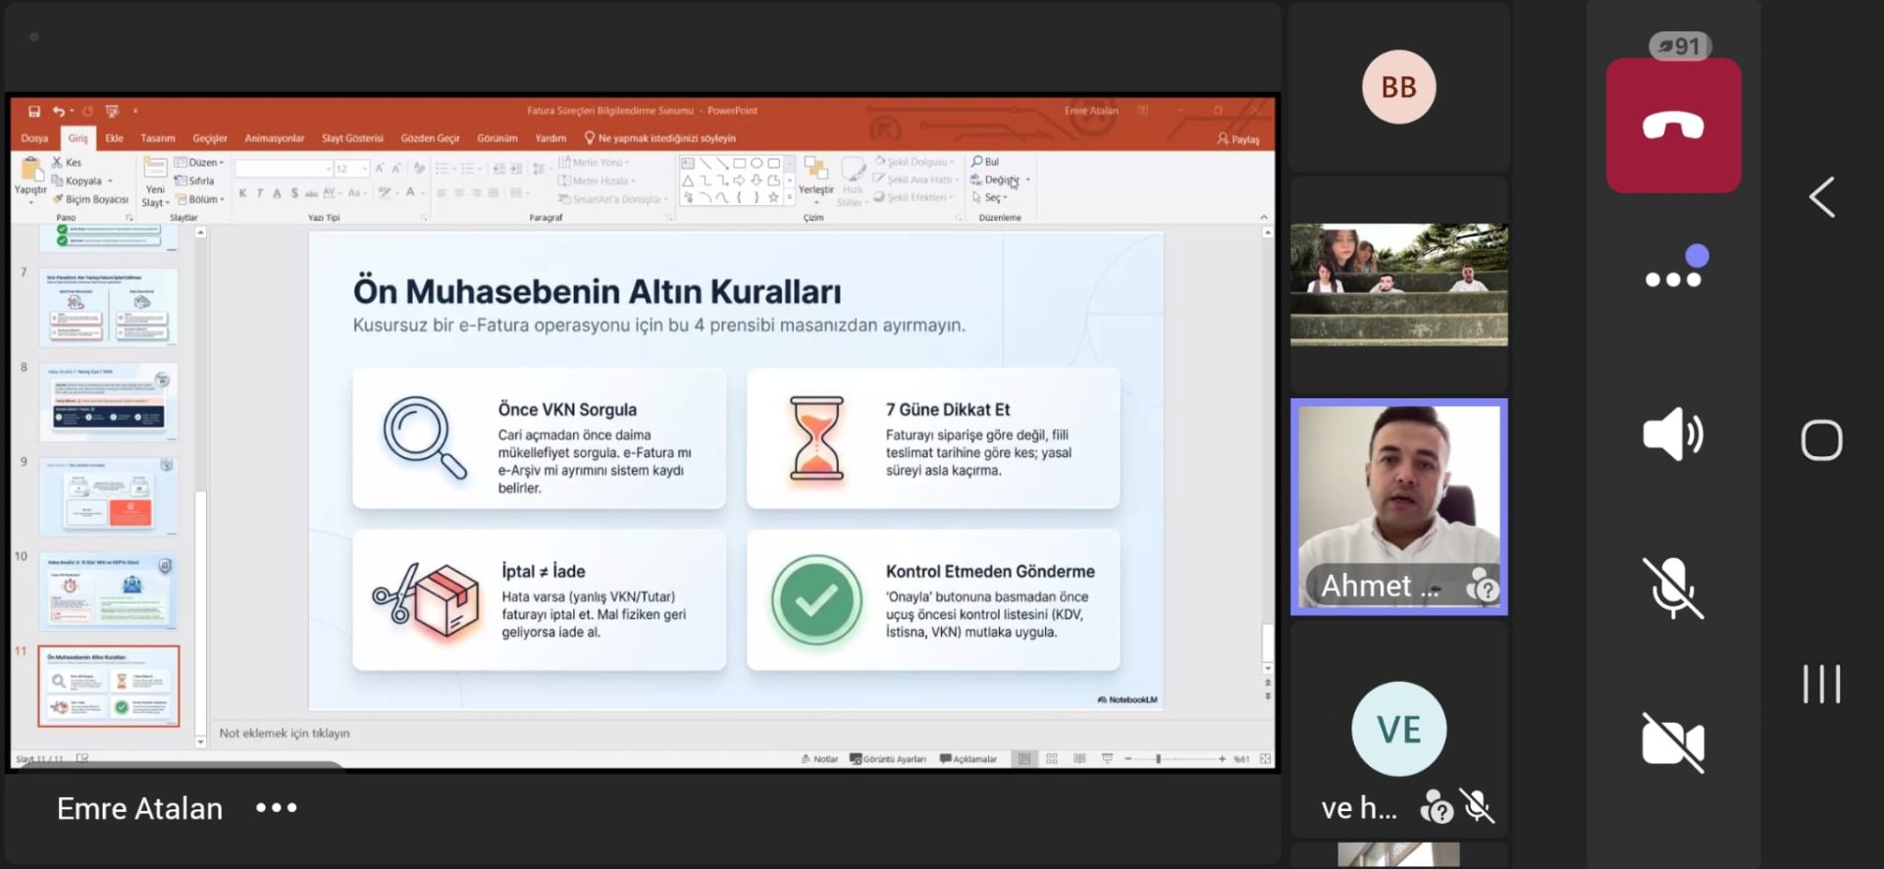
Task: Open the more options dots in call
Action: [x=1673, y=280]
